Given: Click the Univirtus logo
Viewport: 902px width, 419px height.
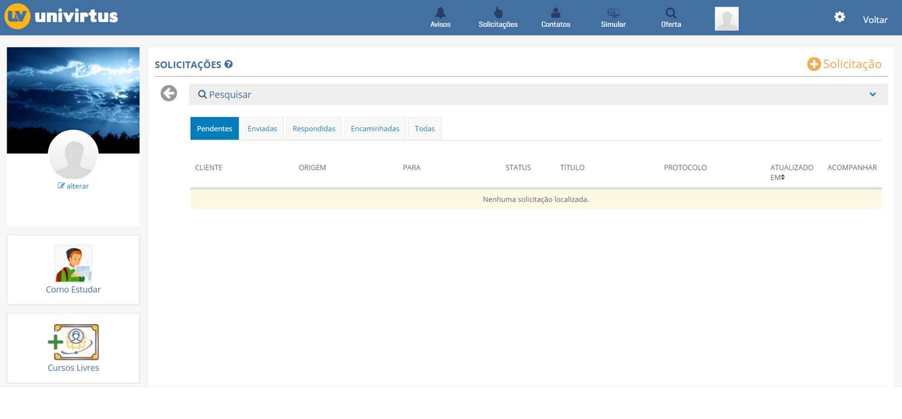Looking at the screenshot, I should 61,16.
